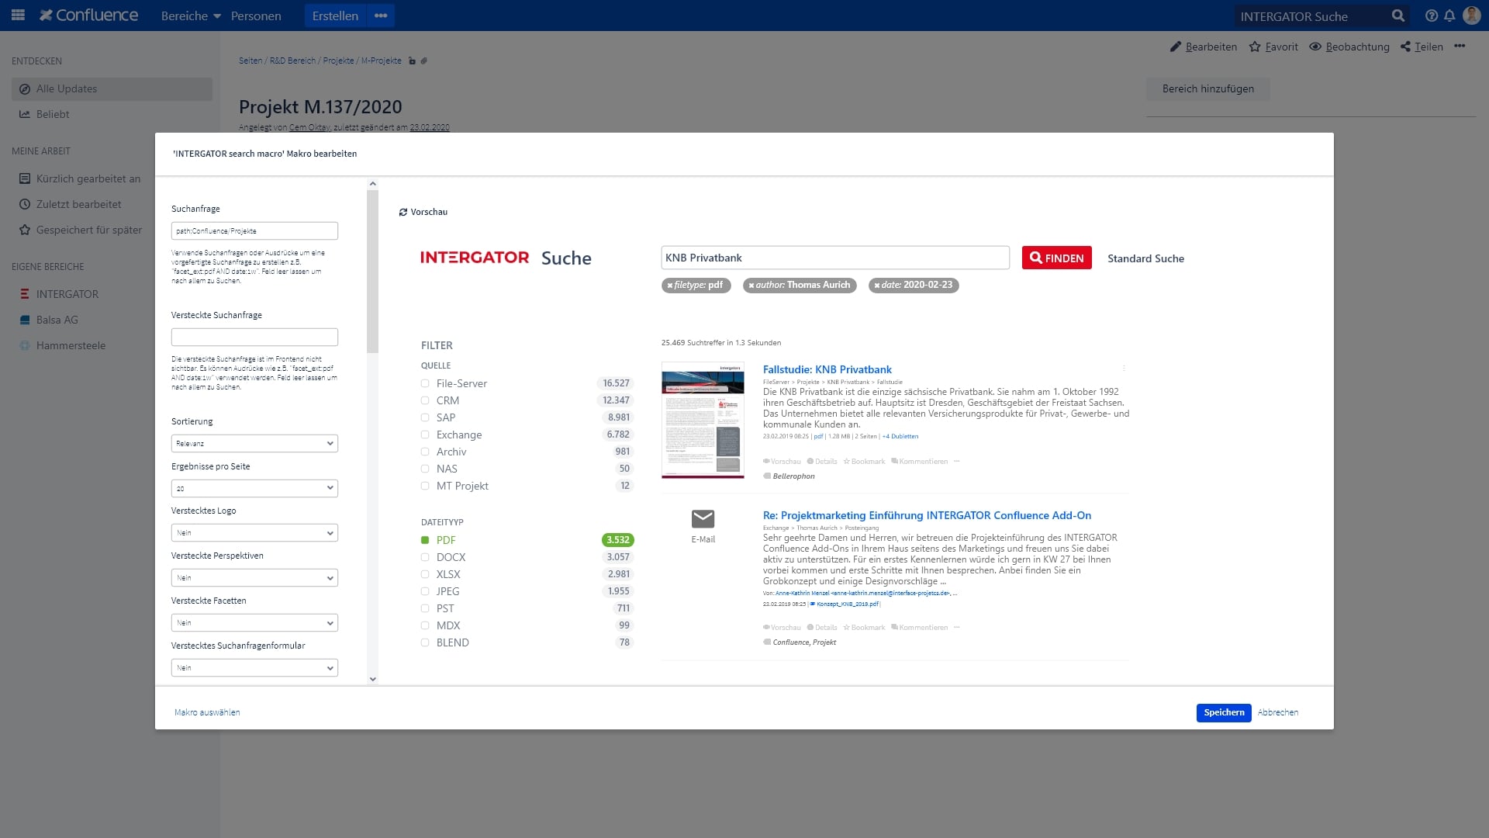Viewport: 1489px width, 838px height.
Task: Click the notifications bell icon
Action: click(x=1449, y=16)
